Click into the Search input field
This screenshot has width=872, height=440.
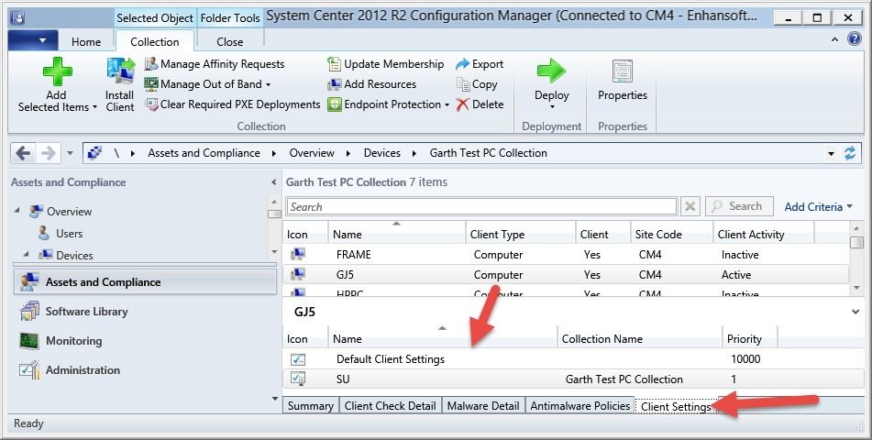pos(481,207)
